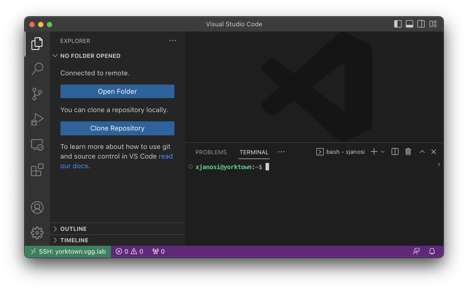Create a new terminal with plus icon
This screenshot has width=468, height=290.
click(x=374, y=152)
